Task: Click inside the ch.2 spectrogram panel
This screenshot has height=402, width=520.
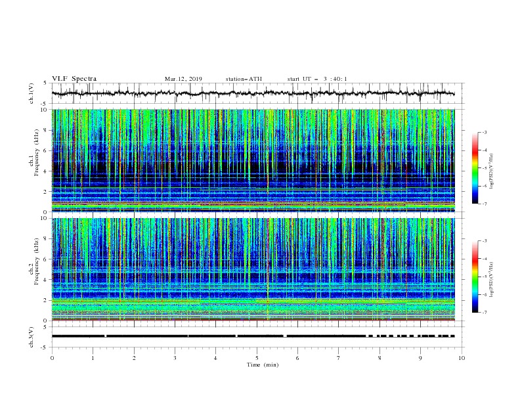Action: tap(253, 269)
